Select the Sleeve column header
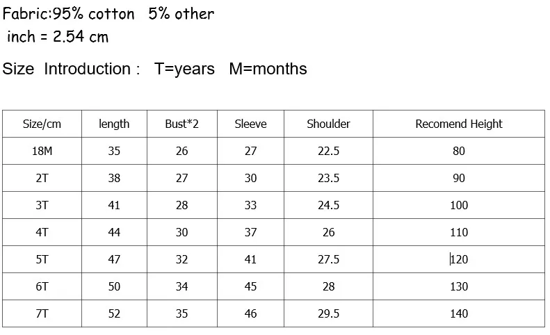The image size is (550, 335). click(x=250, y=124)
